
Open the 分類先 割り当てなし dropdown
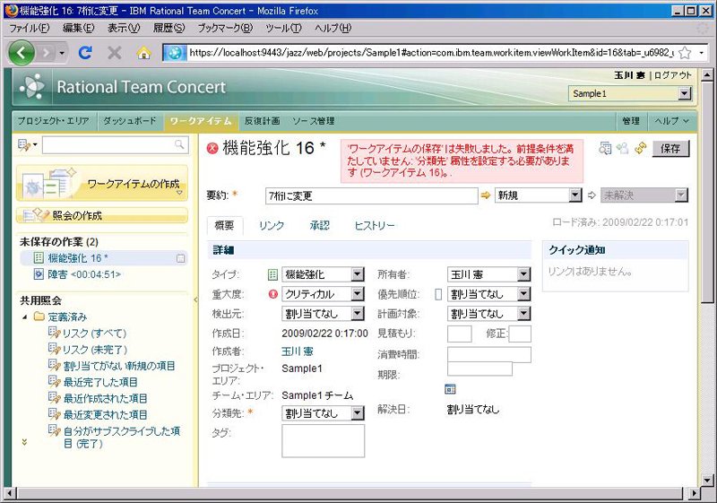pyautogui.click(x=323, y=413)
